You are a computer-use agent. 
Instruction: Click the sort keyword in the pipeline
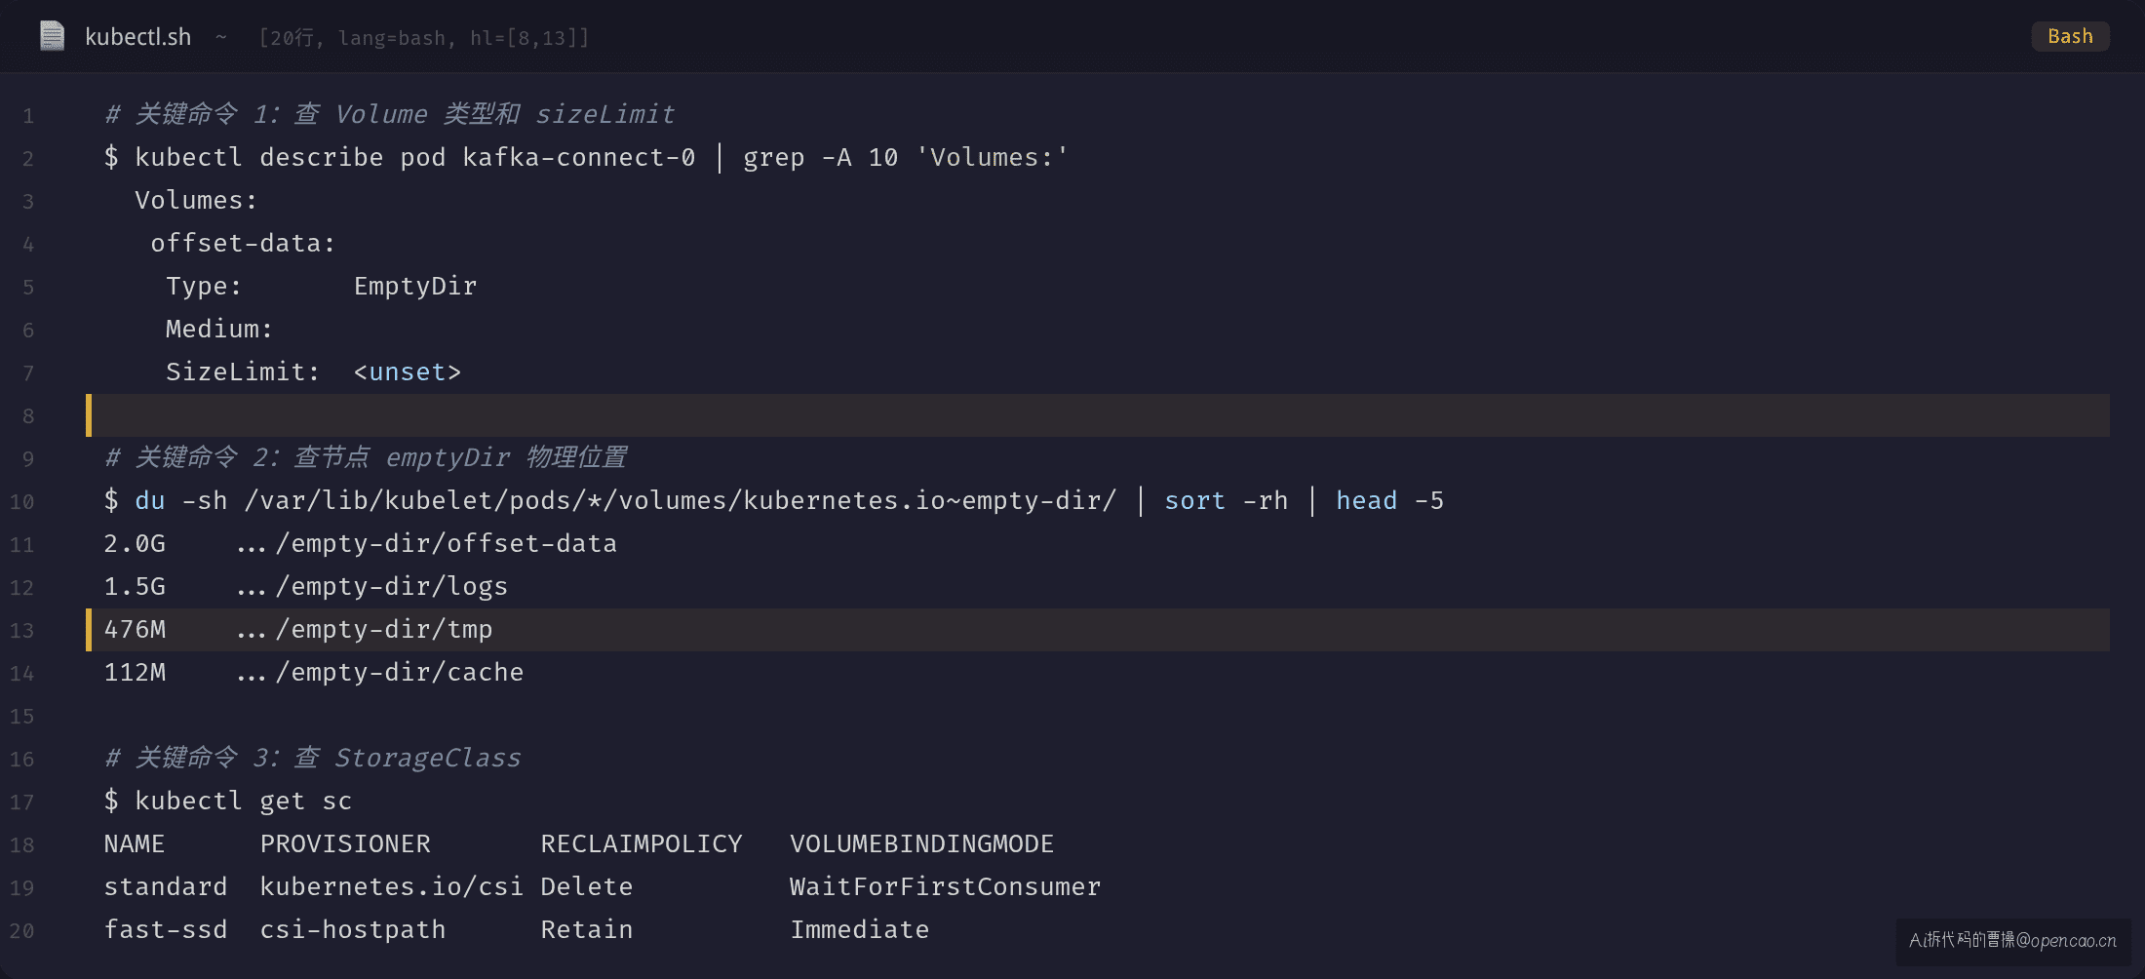(1194, 501)
